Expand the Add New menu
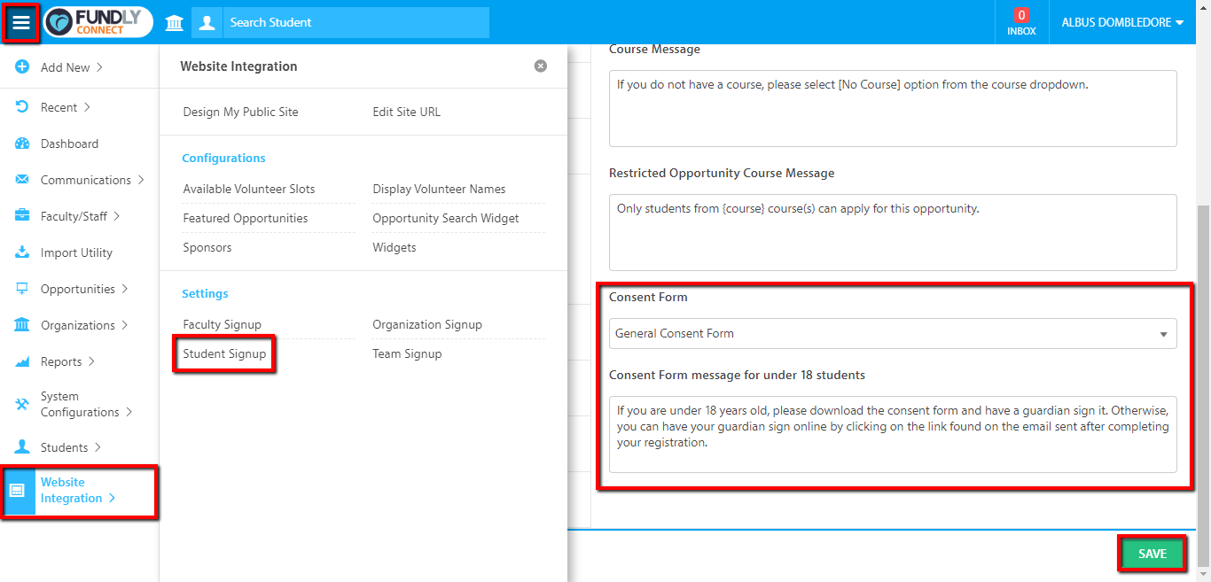Viewport: 1211px width, 582px height. coord(72,67)
